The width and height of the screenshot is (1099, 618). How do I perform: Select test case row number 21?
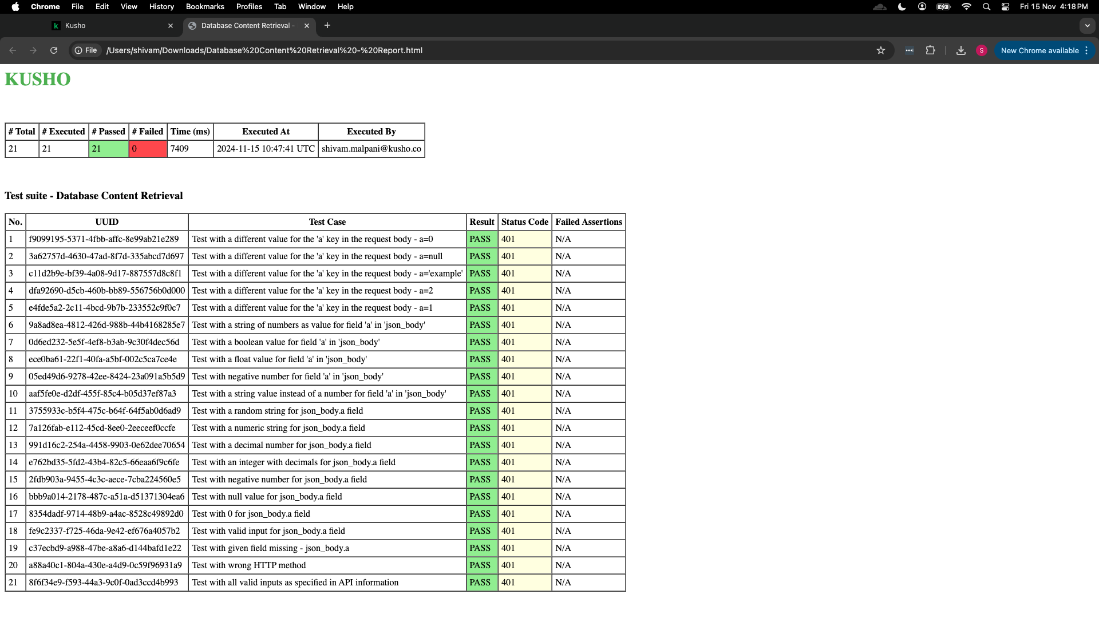pos(314,582)
